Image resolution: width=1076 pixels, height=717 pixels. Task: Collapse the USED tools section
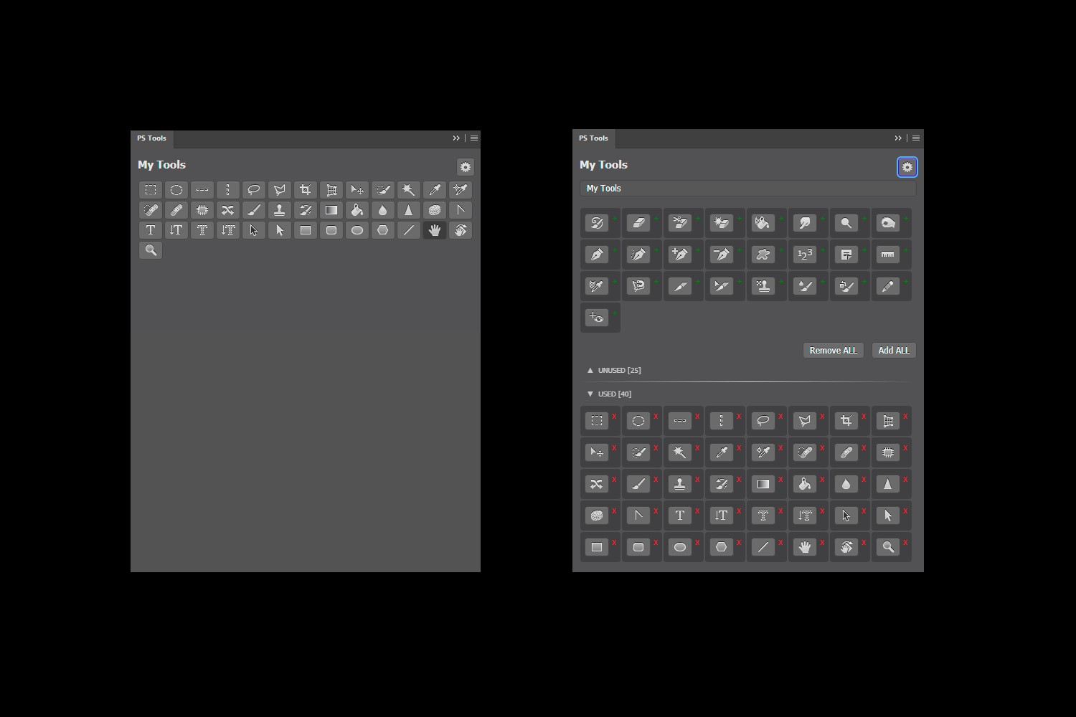pos(610,393)
